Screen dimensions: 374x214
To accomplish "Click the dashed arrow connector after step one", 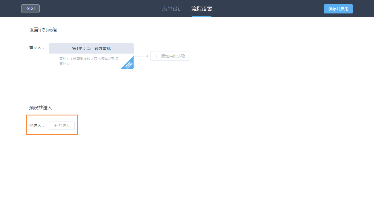I will point(141,56).
